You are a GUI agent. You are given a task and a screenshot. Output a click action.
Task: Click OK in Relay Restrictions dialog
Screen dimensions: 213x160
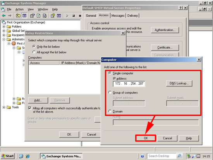[x=69, y=134]
